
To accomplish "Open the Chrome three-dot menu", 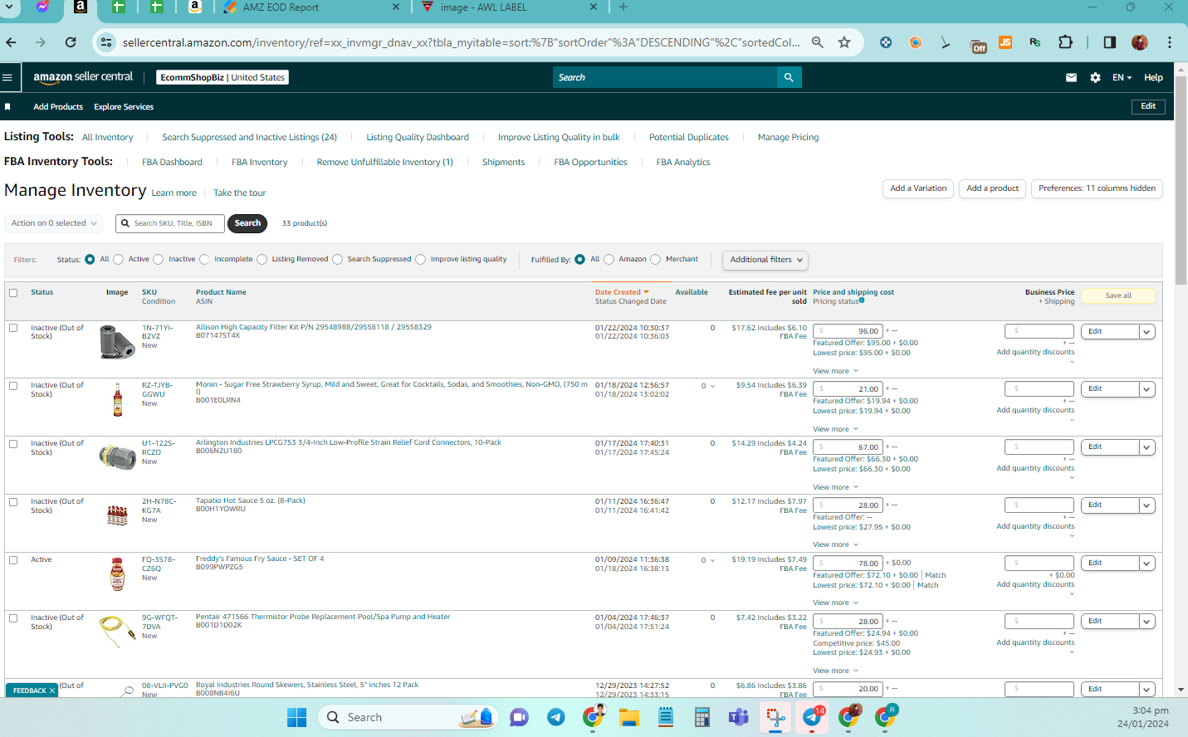I will (x=1170, y=42).
